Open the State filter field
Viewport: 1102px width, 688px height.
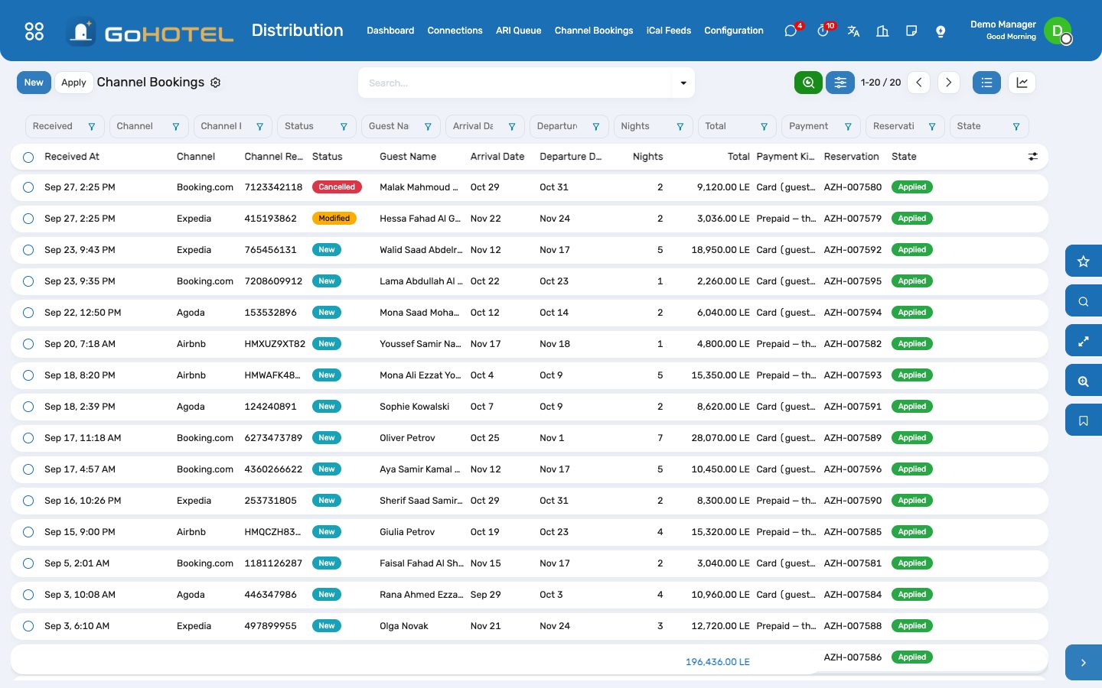[989, 126]
